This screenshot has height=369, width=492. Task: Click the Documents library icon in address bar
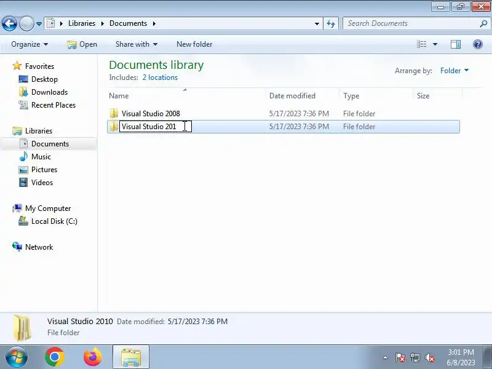click(51, 23)
